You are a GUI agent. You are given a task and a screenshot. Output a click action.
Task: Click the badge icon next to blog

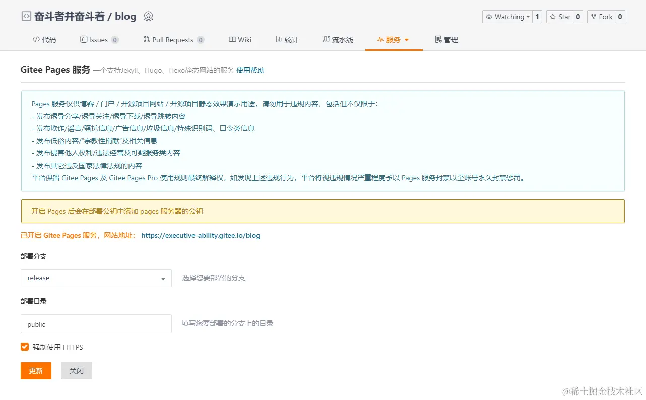pos(148,16)
